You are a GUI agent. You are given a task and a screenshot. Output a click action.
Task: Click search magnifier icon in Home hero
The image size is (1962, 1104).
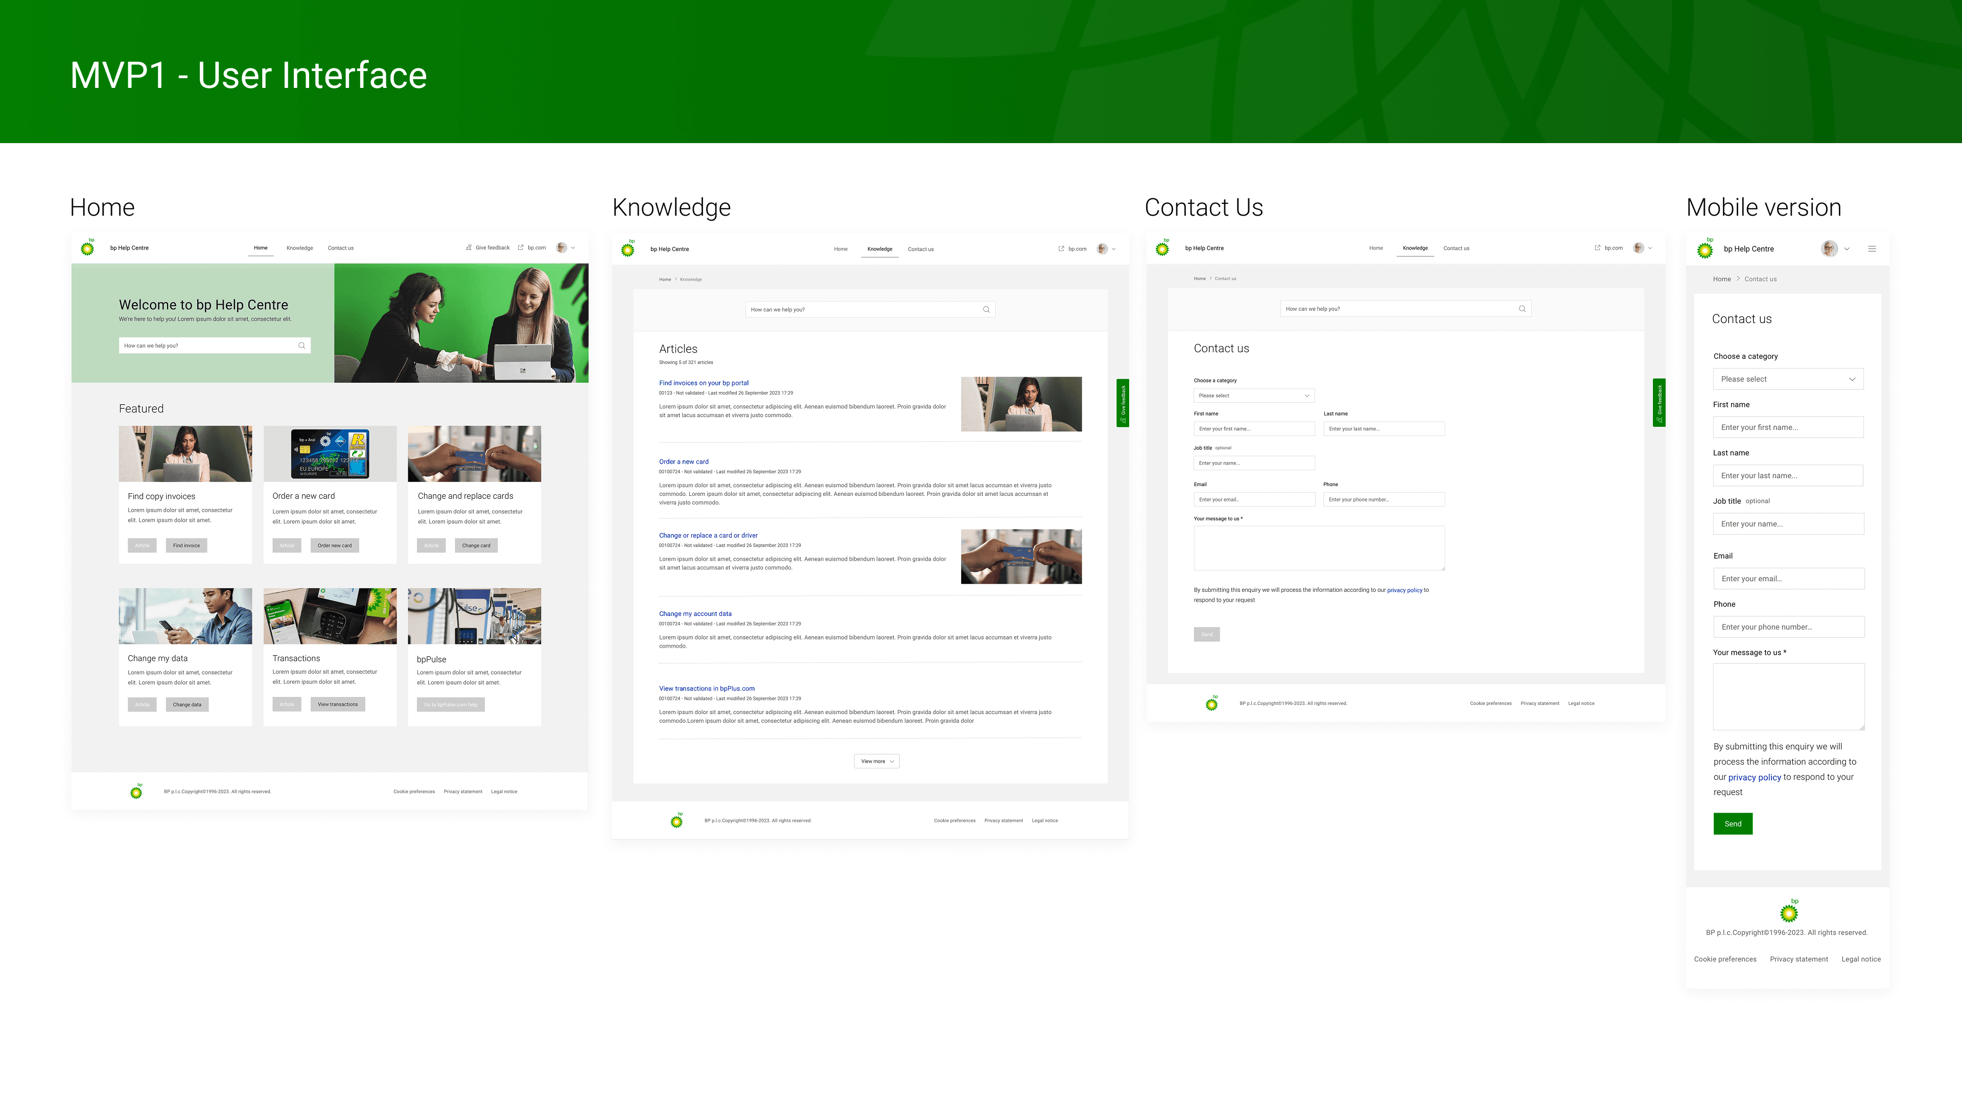click(x=301, y=346)
